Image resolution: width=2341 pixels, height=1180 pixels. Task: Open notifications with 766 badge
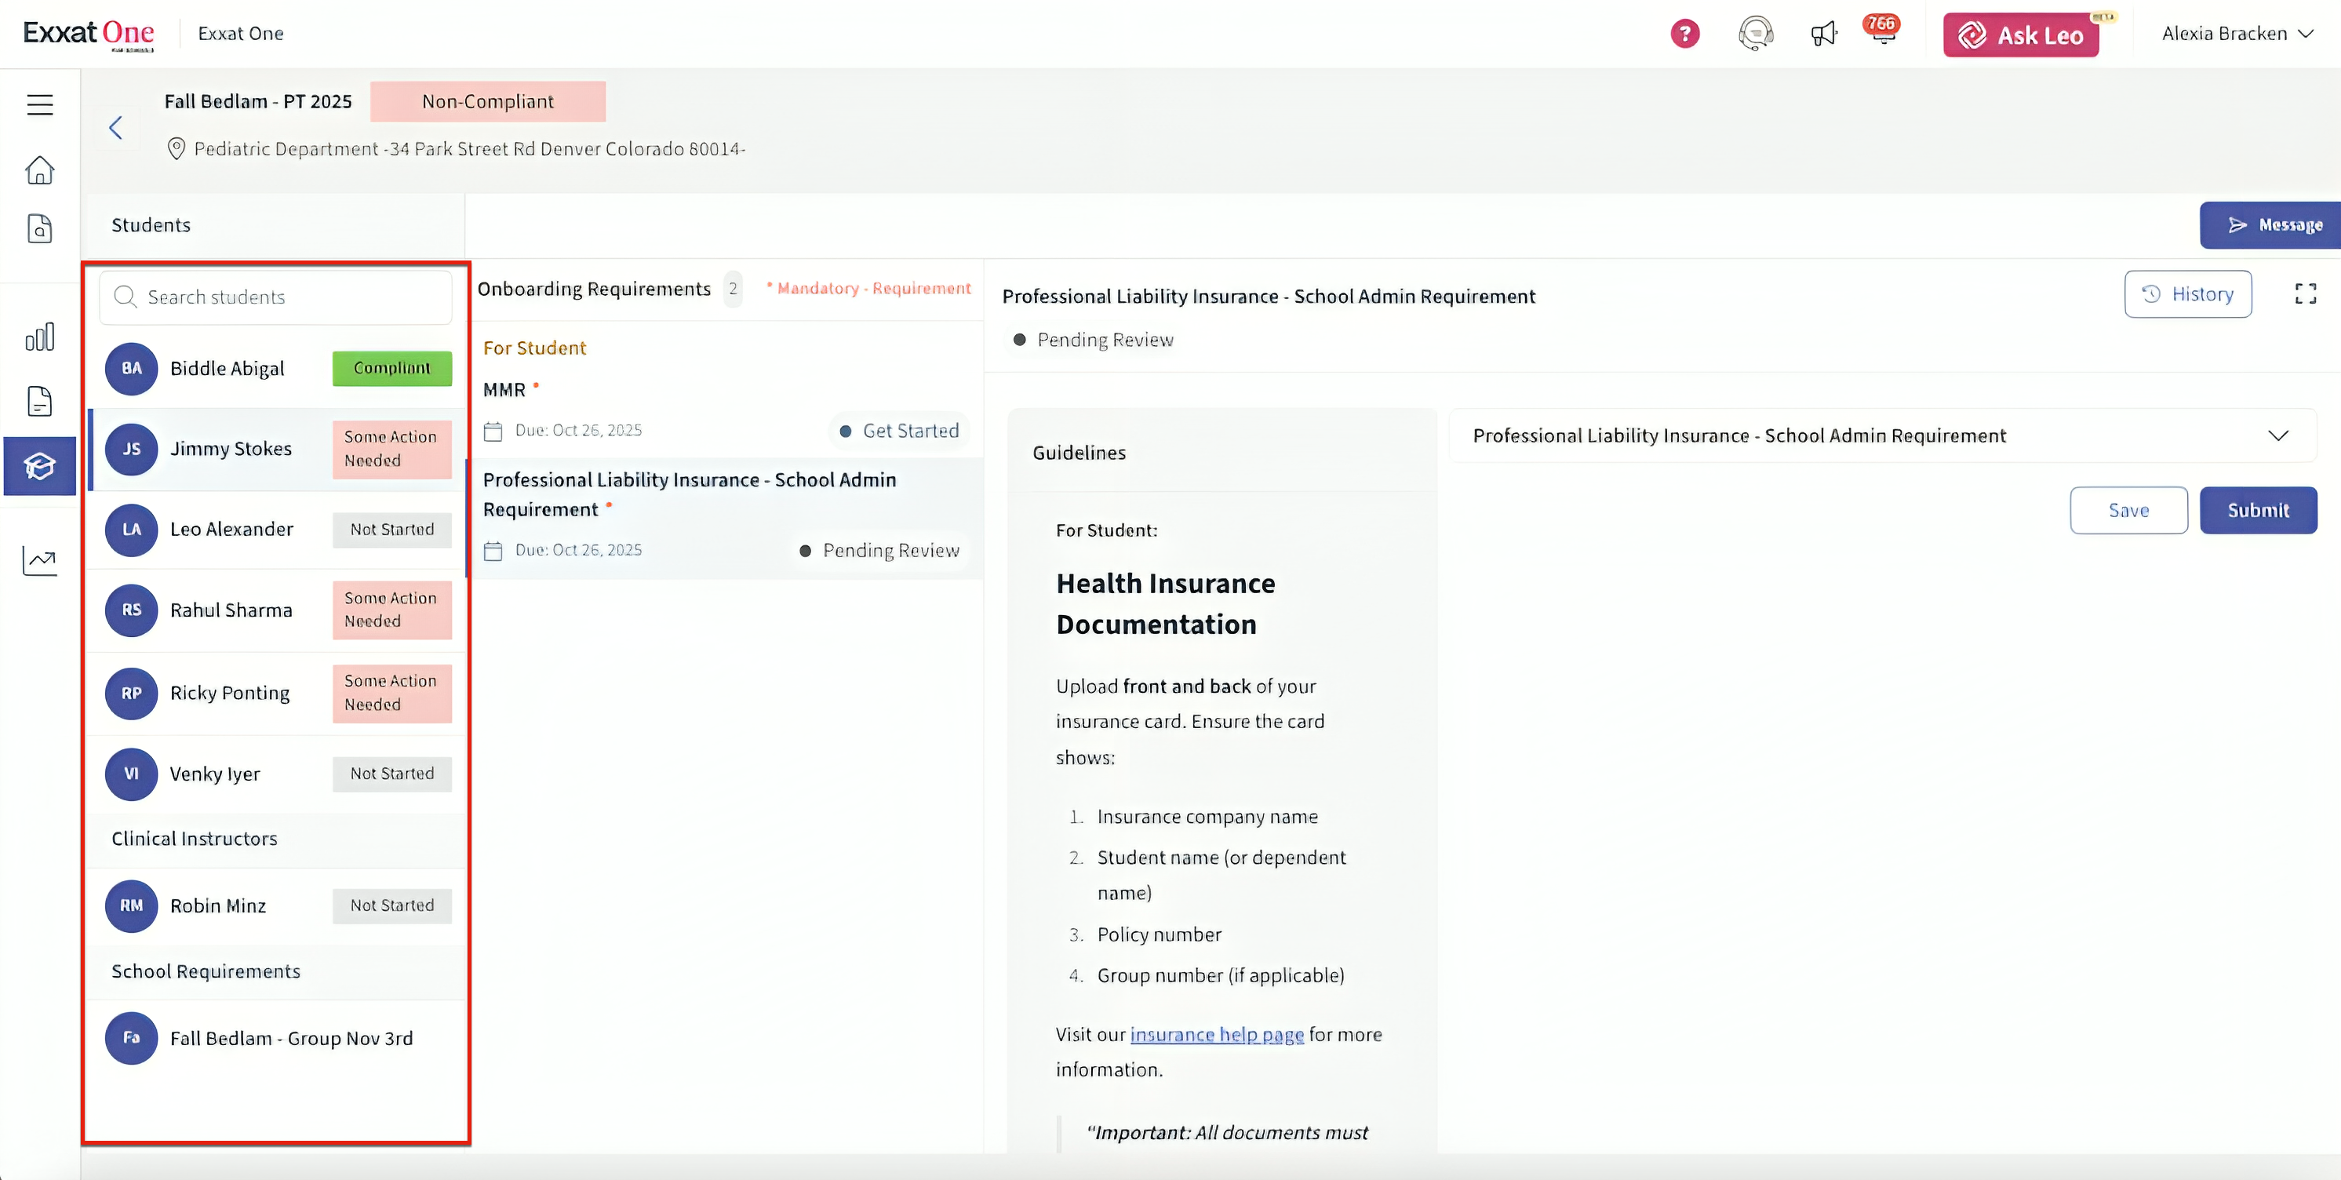click(x=1882, y=34)
